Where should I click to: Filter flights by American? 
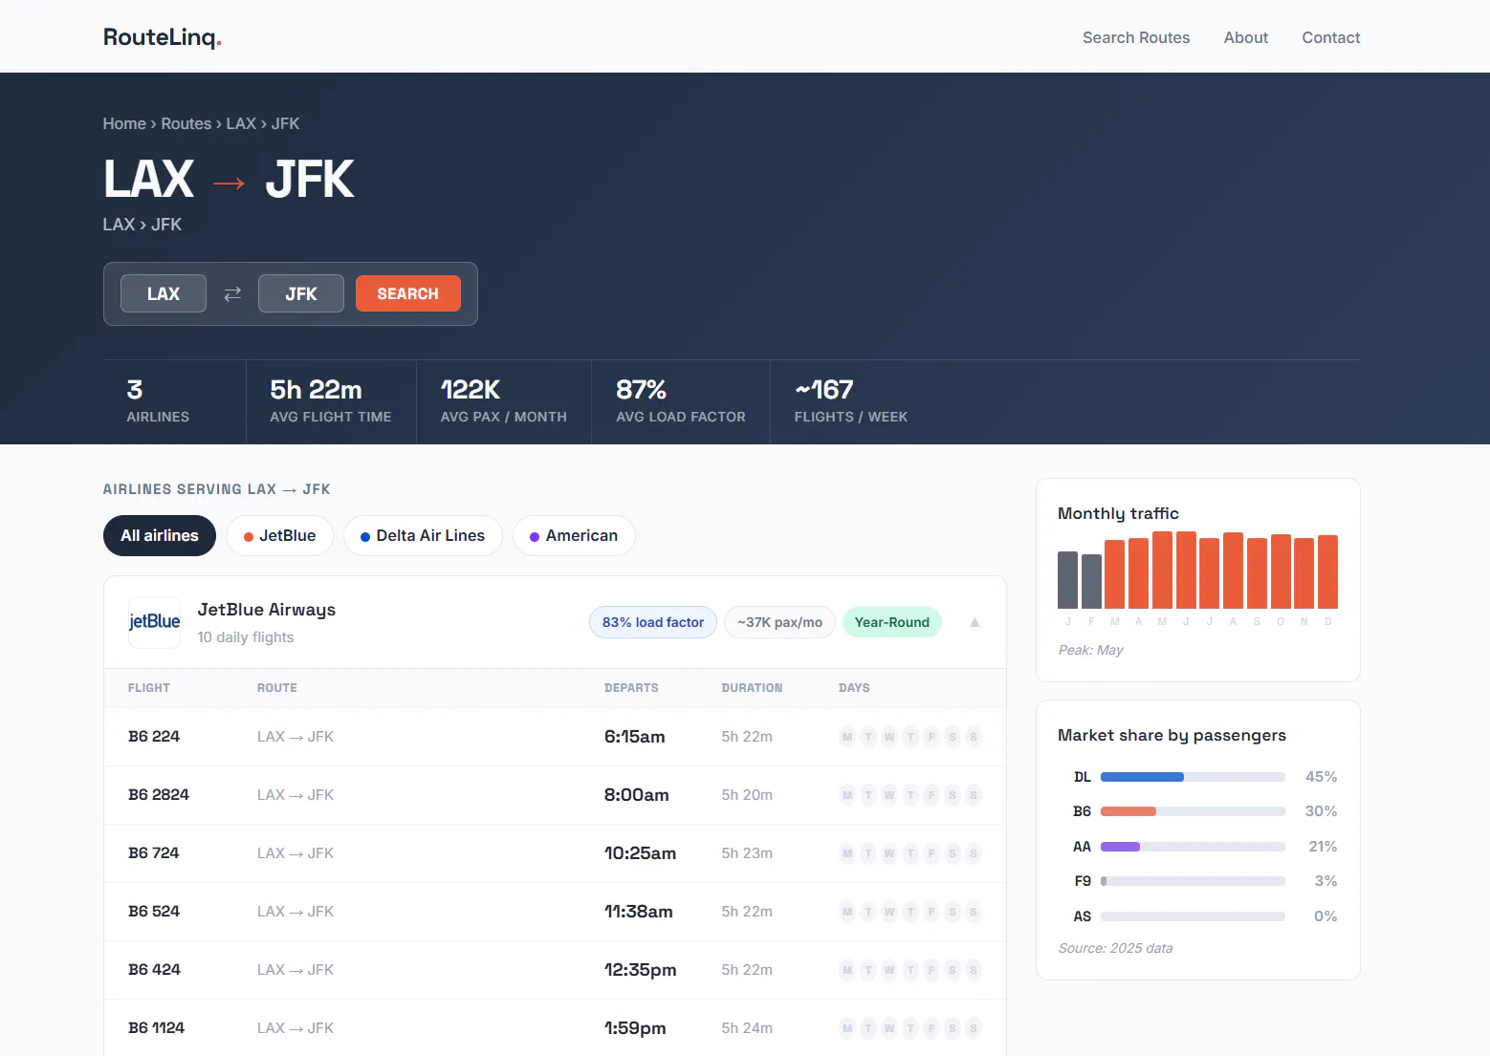coord(574,536)
